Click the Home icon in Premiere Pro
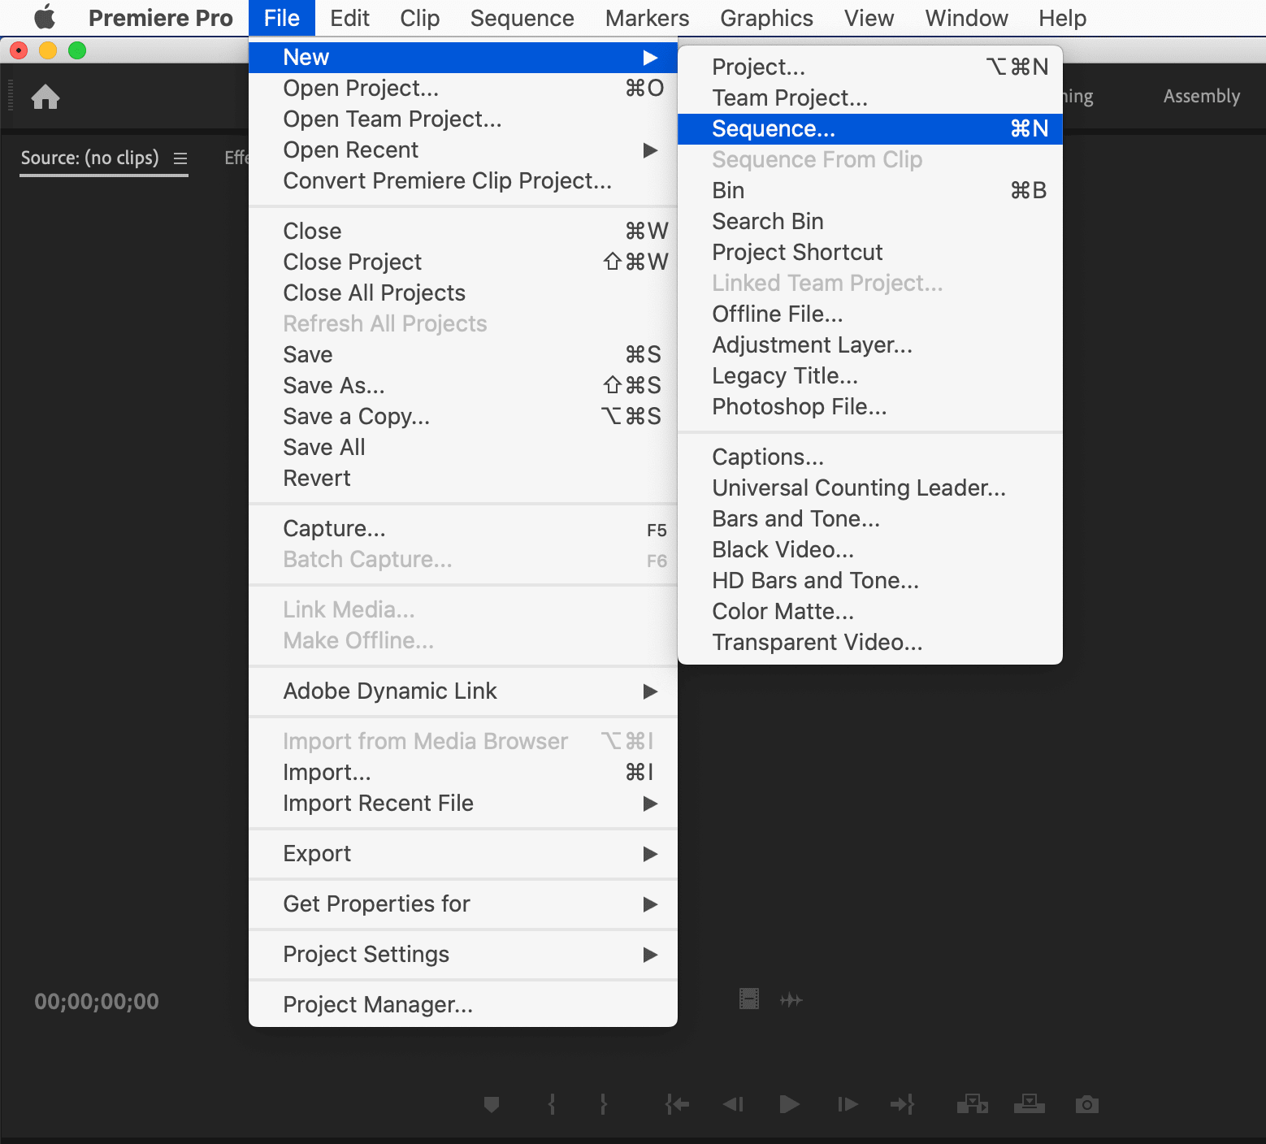Viewport: 1266px width, 1144px height. pos(46,97)
